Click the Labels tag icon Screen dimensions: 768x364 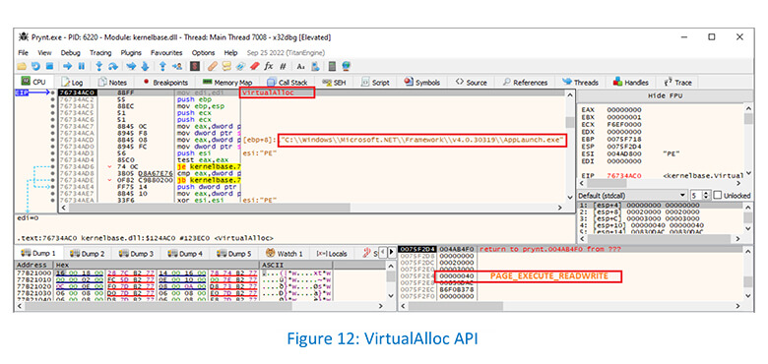tap(240, 66)
